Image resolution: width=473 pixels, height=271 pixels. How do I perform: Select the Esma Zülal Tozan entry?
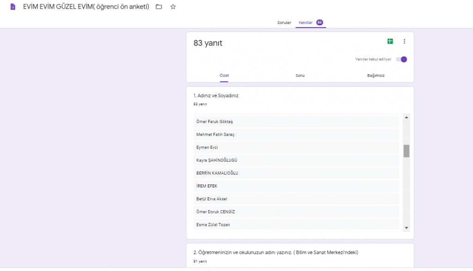[213, 225]
